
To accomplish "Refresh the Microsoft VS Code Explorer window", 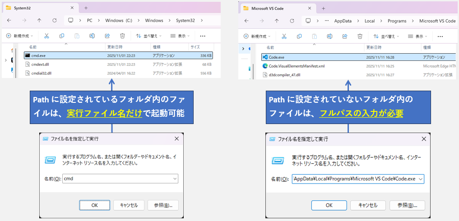I will coord(292,21).
